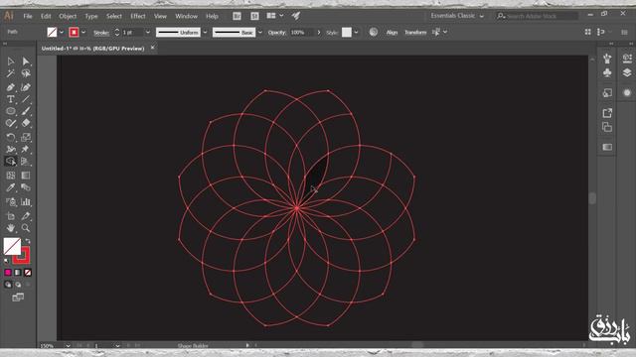Open Recolor Artwork color wheel
The image size is (636, 357).
[374, 32]
